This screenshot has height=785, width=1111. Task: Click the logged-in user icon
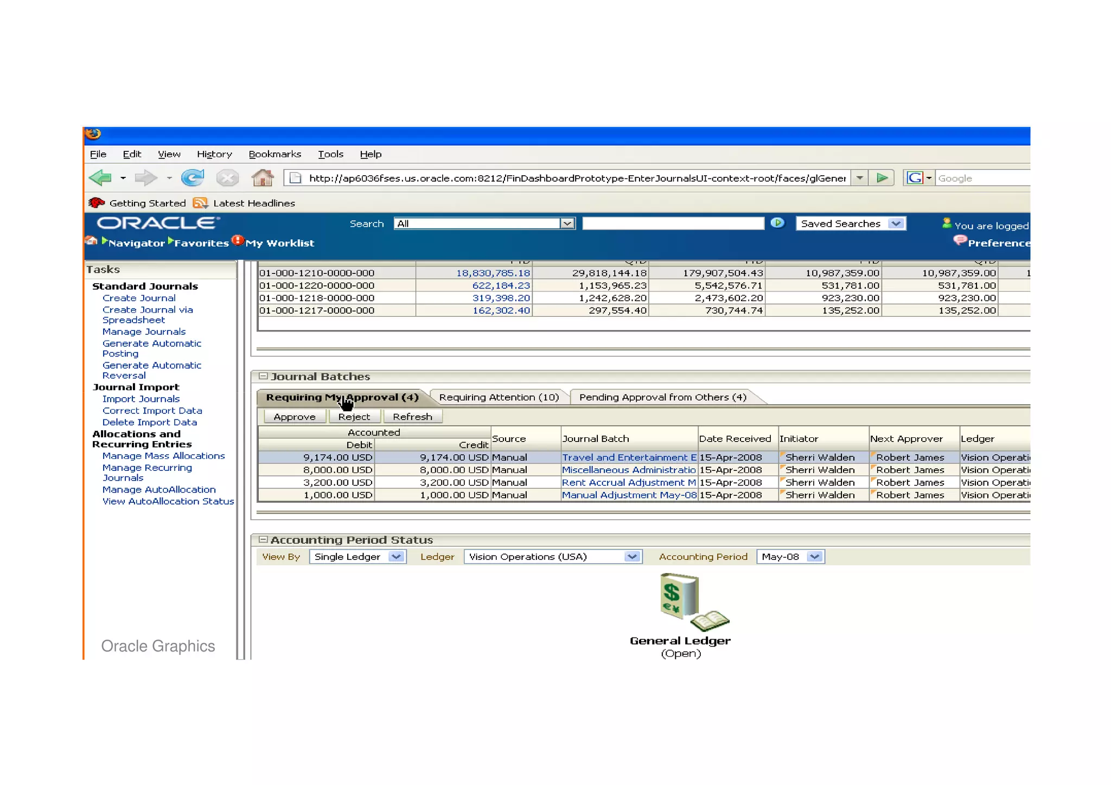947,223
